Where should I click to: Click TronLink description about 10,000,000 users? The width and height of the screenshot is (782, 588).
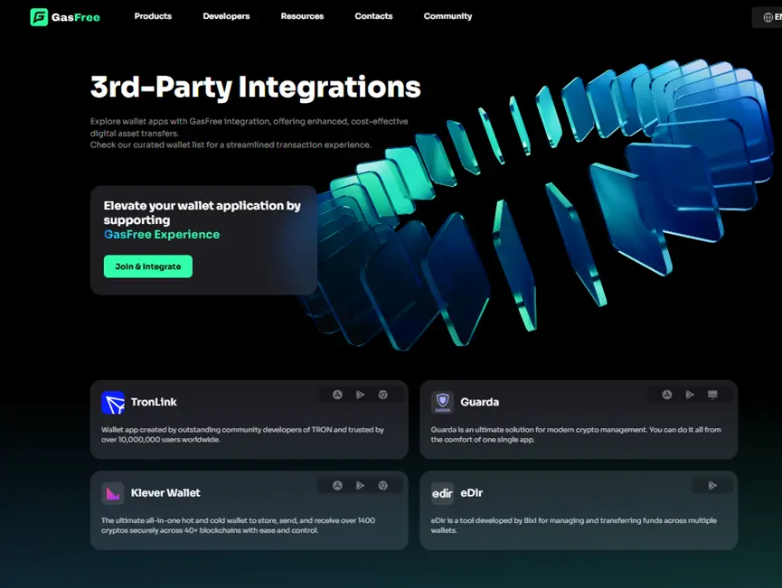242,434
